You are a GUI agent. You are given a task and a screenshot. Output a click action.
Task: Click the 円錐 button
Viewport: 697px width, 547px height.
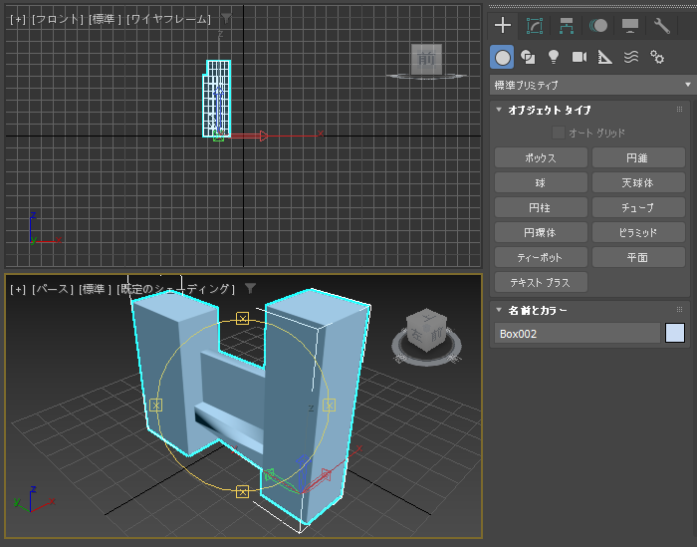click(x=638, y=157)
